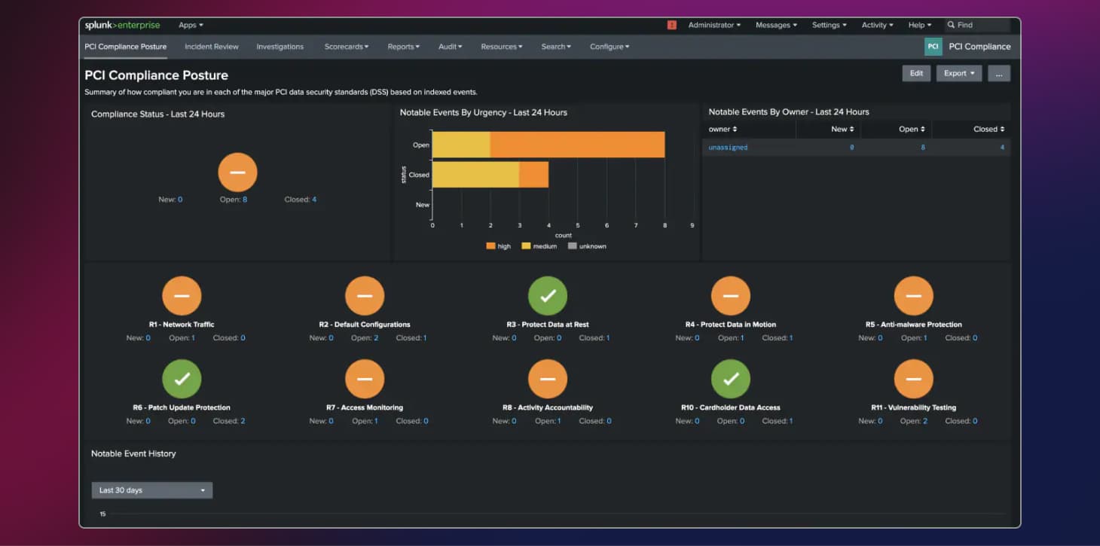
Task: Click the orange status icon for R1 Network Traffic
Action: [182, 295]
